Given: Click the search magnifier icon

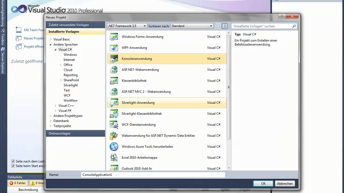Looking at the screenshot, I should tap(294, 26).
